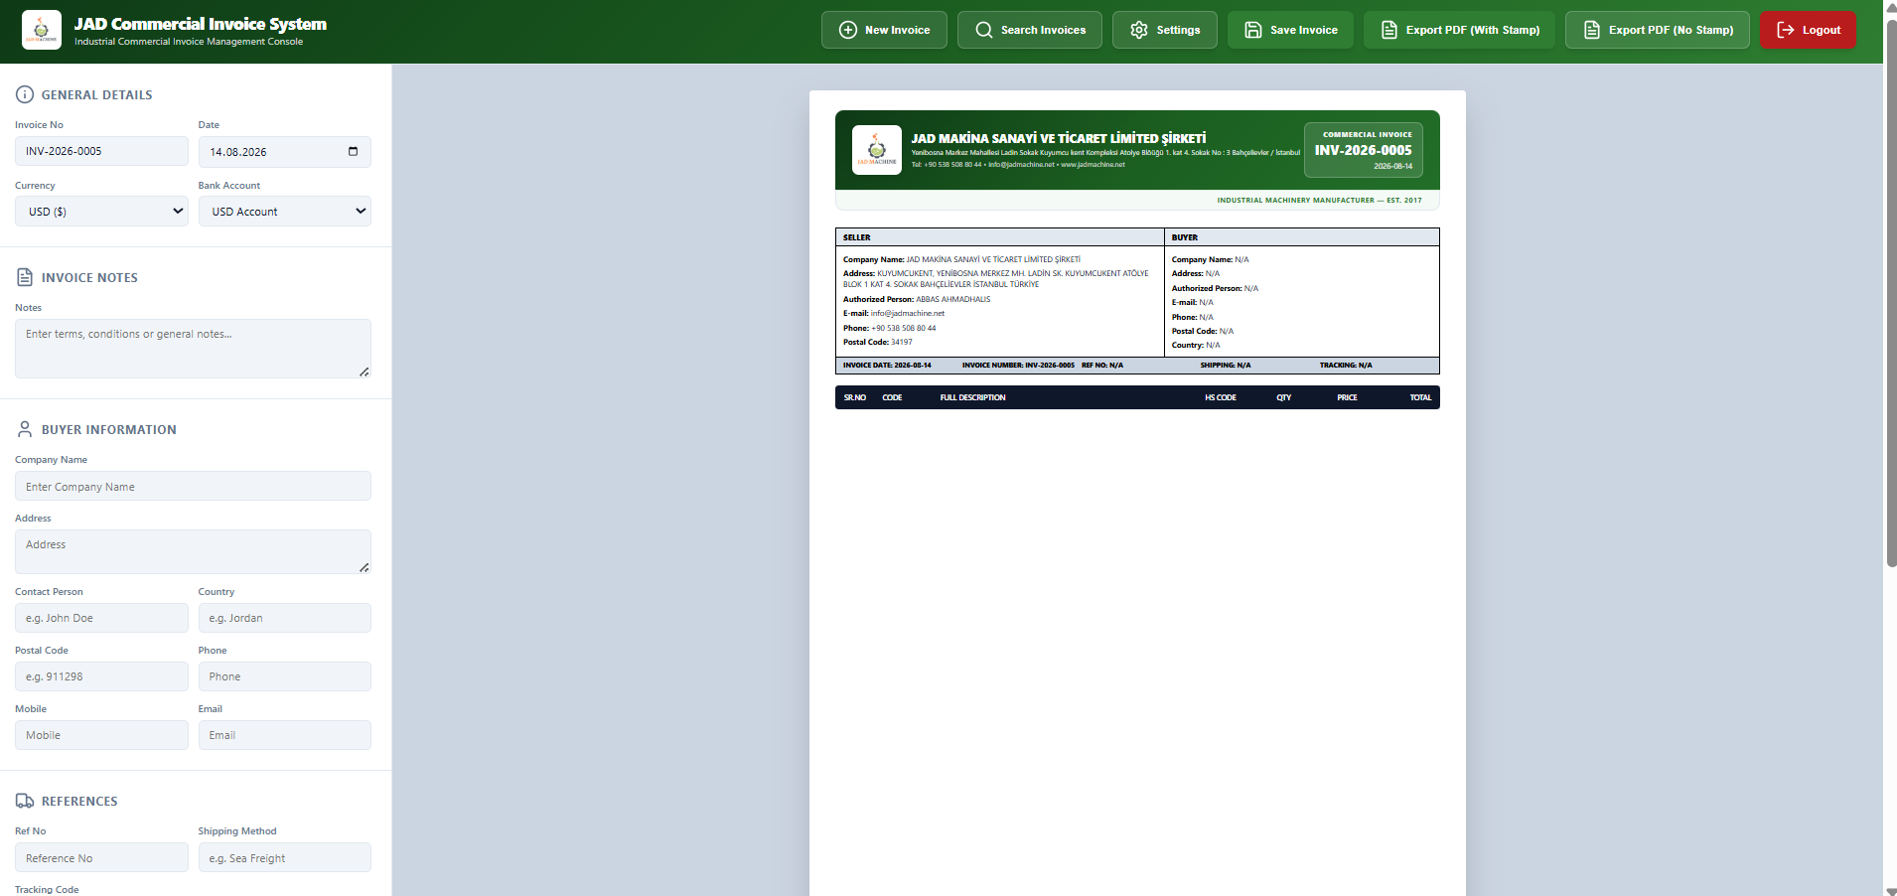The image size is (1897, 896).
Task: Focus the Invoice No field
Action: [x=101, y=151]
